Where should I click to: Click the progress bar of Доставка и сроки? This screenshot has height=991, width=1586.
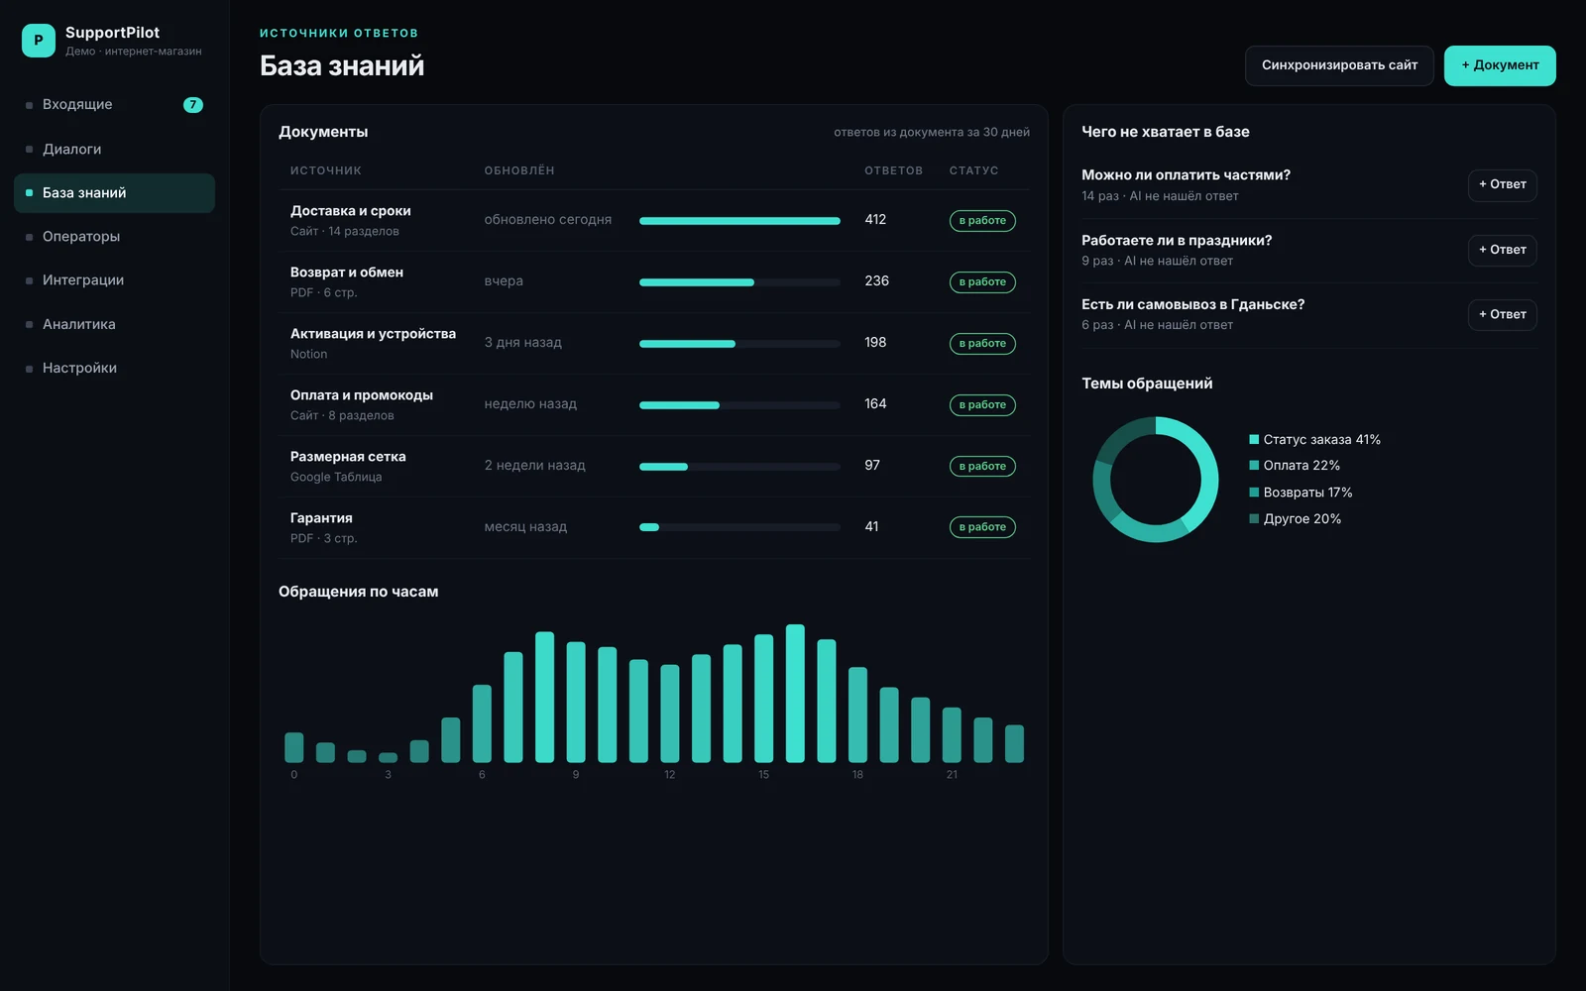(x=739, y=221)
